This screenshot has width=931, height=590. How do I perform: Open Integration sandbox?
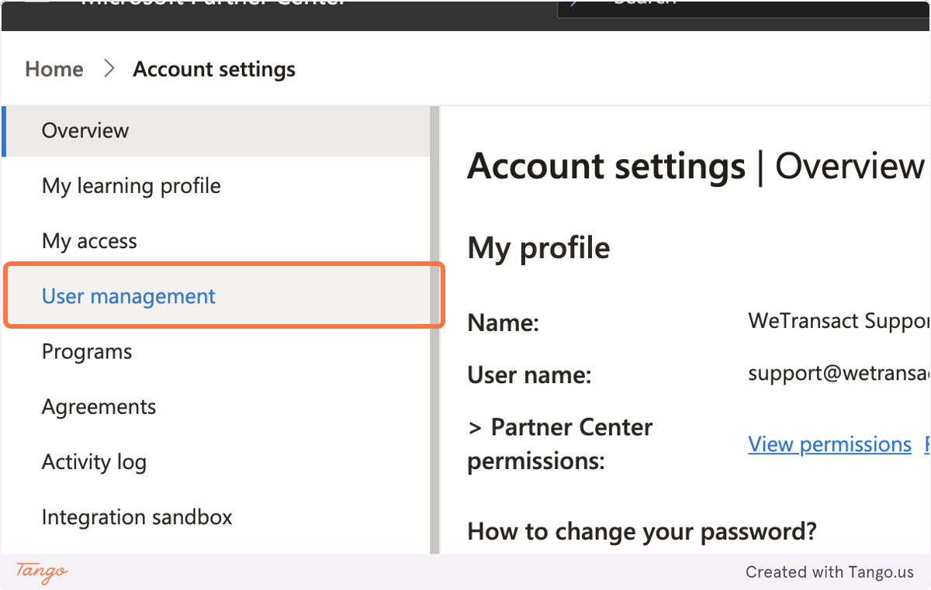(x=216, y=517)
